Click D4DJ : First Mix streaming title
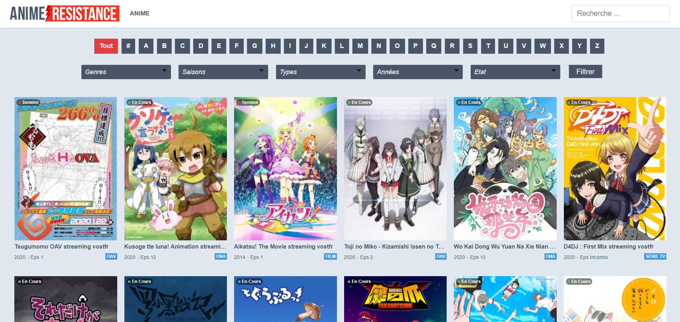 click(x=609, y=246)
